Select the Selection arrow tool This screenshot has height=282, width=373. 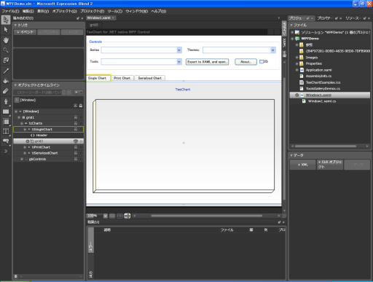[x=6, y=20]
